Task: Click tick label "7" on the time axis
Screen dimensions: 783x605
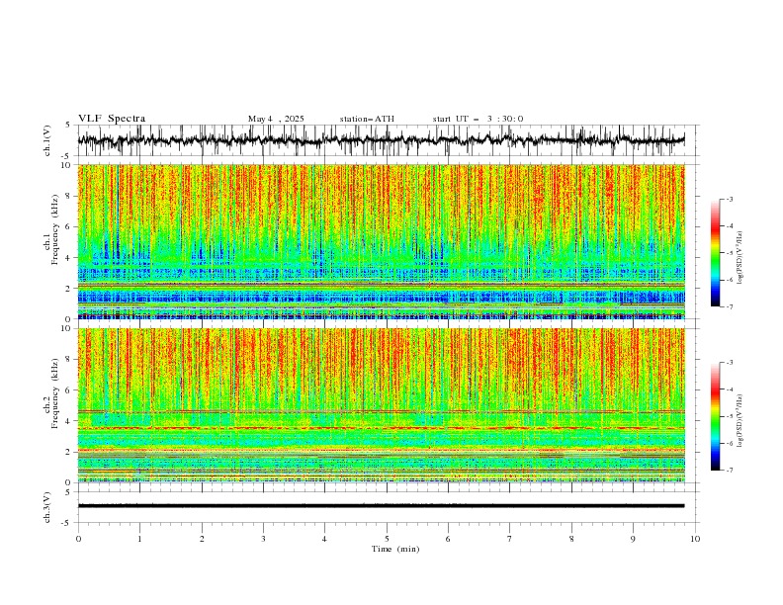Action: pos(510,539)
